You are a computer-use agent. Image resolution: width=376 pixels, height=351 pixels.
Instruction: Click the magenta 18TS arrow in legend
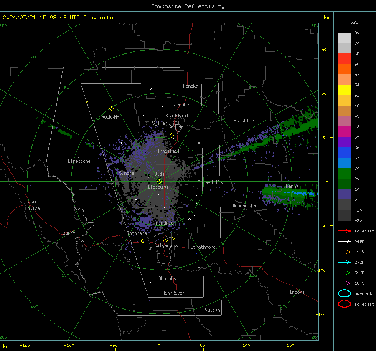coord(344,283)
